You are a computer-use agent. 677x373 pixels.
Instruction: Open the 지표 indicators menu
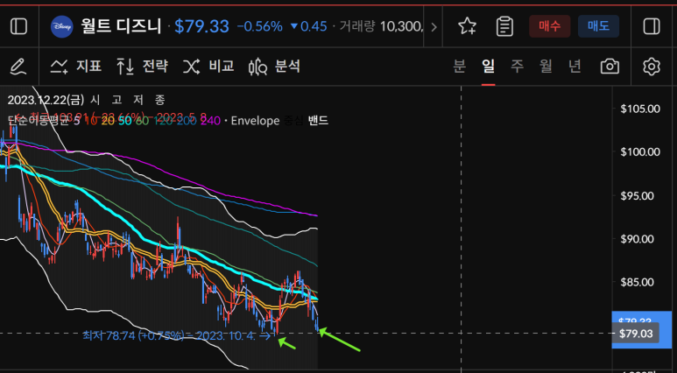[x=76, y=67]
